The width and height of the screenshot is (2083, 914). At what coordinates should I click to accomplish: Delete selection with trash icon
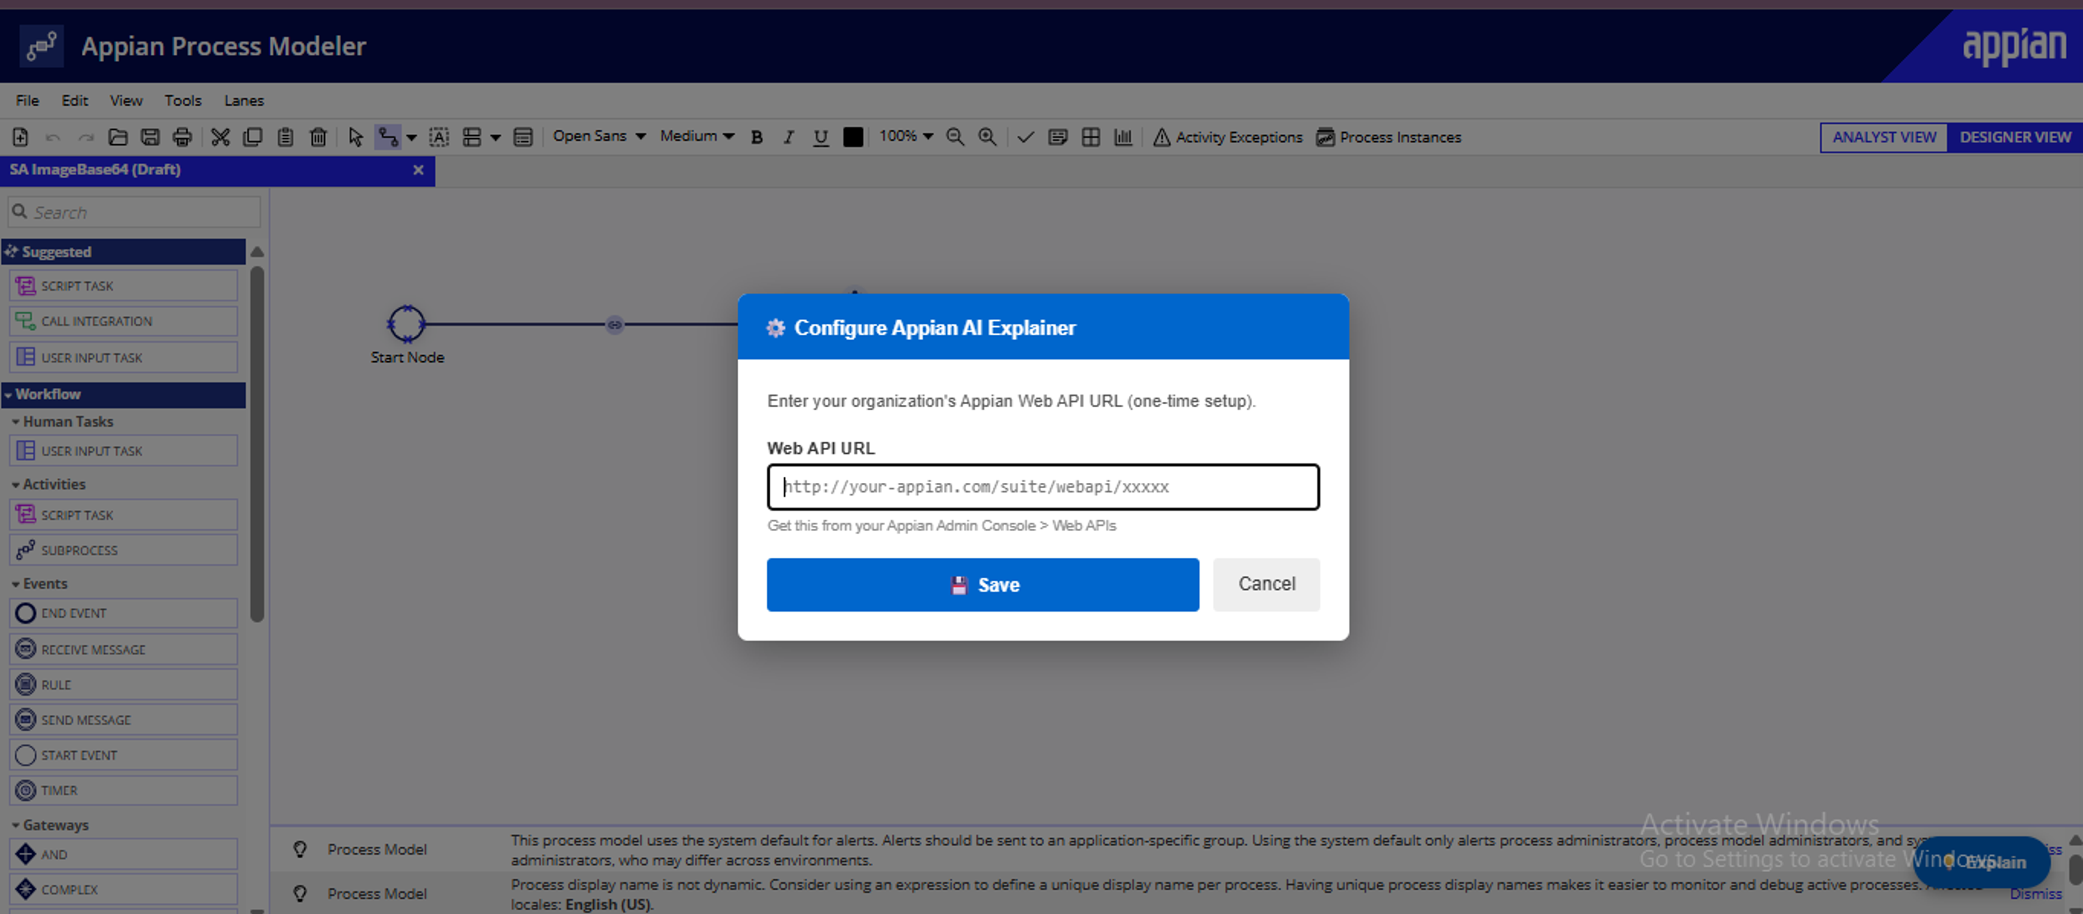pos(318,137)
